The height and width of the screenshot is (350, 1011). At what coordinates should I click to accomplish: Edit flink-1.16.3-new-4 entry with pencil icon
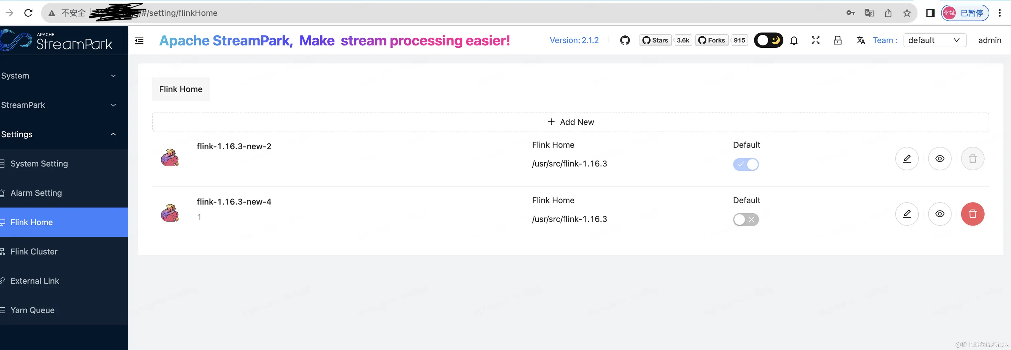(x=907, y=214)
